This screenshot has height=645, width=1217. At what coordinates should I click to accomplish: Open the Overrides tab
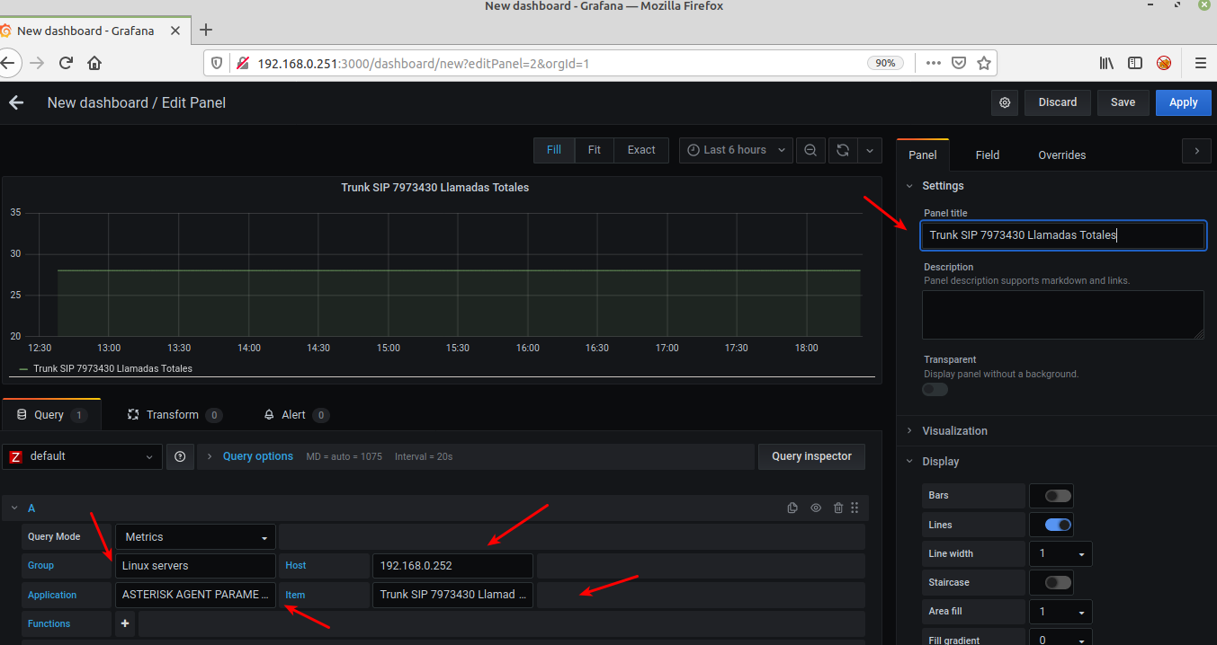tap(1061, 155)
